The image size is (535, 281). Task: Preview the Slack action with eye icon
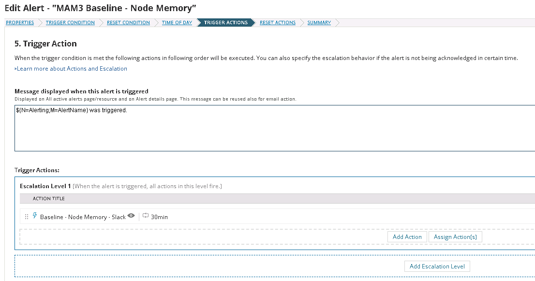pyautogui.click(x=131, y=216)
